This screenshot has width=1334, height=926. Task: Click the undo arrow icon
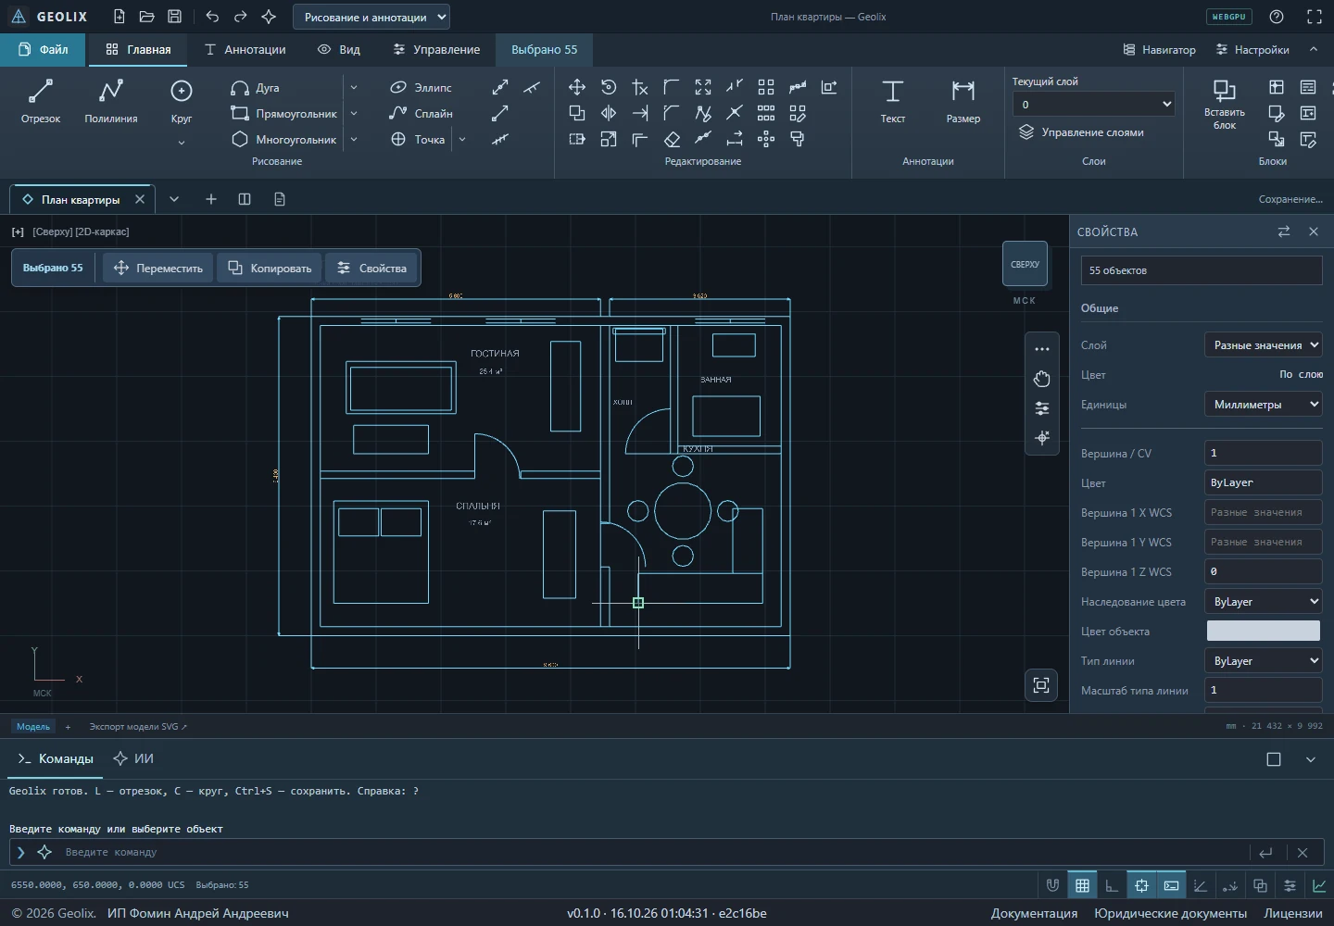(212, 17)
